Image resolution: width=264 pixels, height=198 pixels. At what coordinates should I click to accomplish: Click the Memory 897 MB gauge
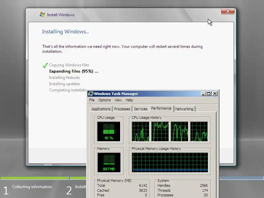[109, 163]
